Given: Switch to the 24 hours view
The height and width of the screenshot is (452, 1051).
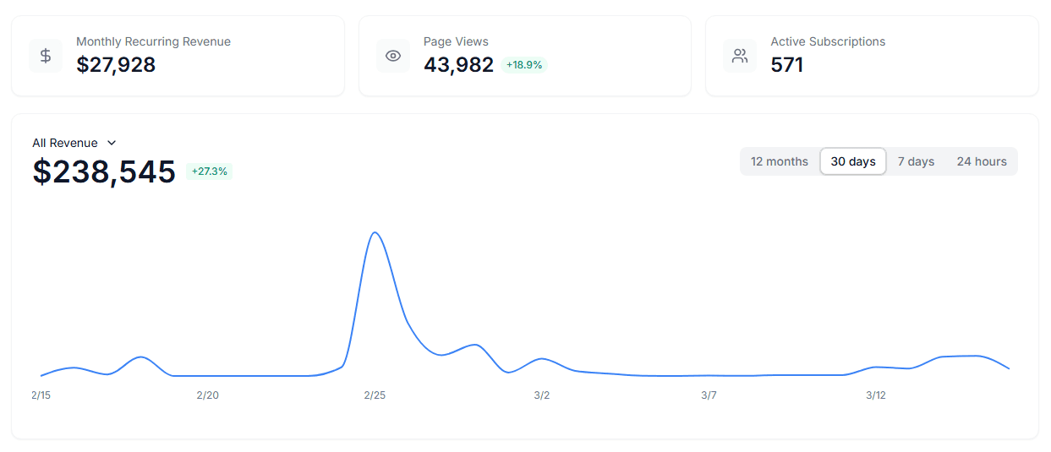Looking at the screenshot, I should click(981, 161).
